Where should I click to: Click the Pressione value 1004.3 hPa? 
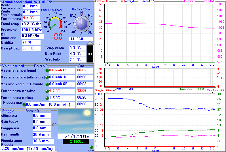(x=31, y=30)
